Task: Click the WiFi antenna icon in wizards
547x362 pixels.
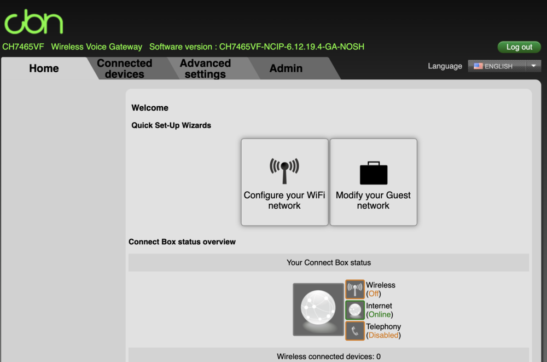Action: tap(284, 170)
